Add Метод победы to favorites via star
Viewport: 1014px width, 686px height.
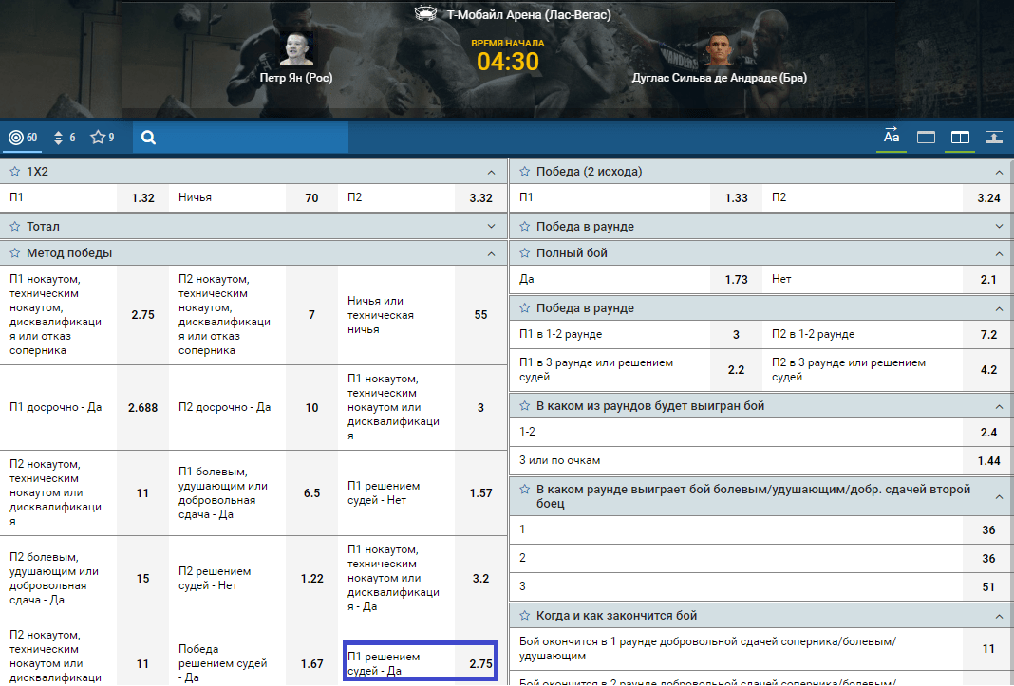(15, 253)
